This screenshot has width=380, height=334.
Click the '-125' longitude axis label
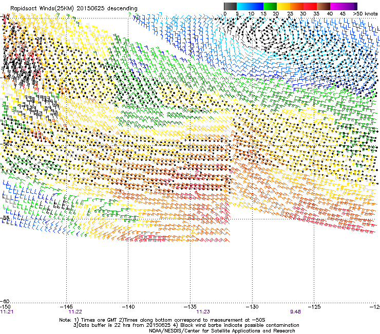314,307
